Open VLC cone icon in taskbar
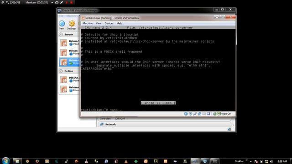 [x=126, y=161]
